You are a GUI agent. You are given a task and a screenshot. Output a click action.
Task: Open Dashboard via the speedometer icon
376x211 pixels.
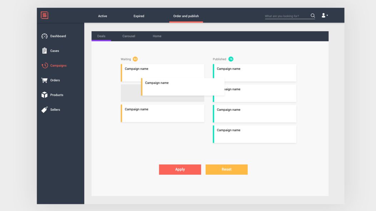[x=44, y=36]
